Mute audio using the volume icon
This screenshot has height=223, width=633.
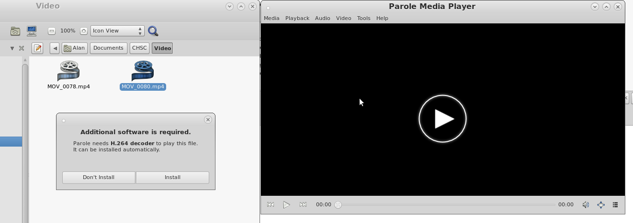pyautogui.click(x=585, y=205)
